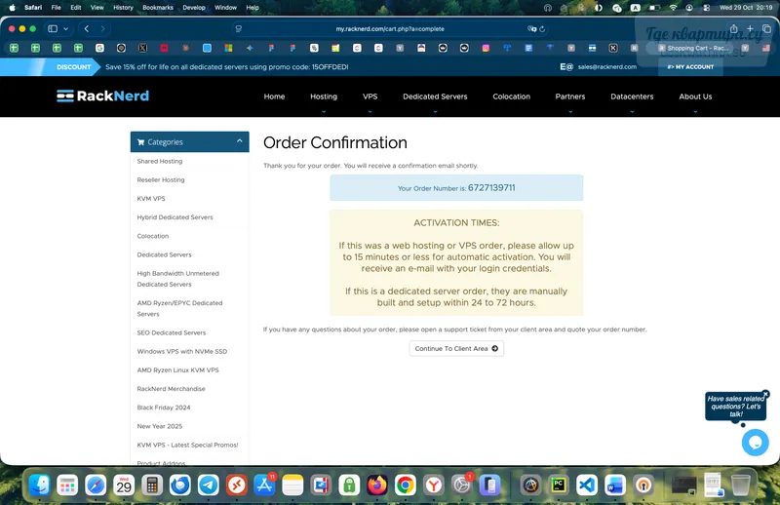
Task: Open the Safari menu in menu bar
Action: 33,8
